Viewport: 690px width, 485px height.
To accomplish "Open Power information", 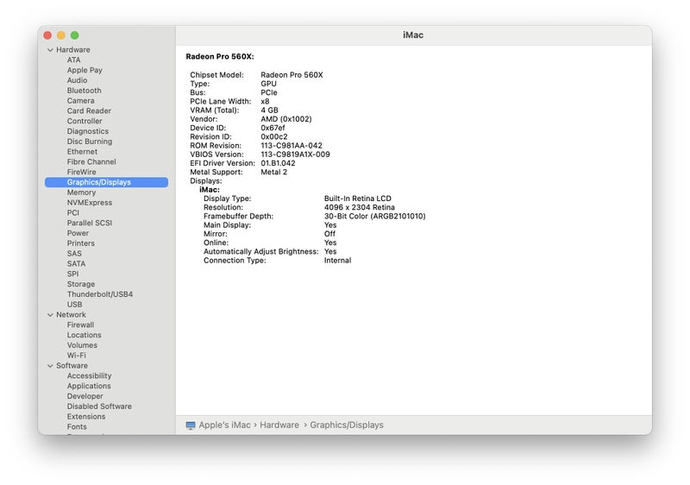I will pyautogui.click(x=78, y=233).
